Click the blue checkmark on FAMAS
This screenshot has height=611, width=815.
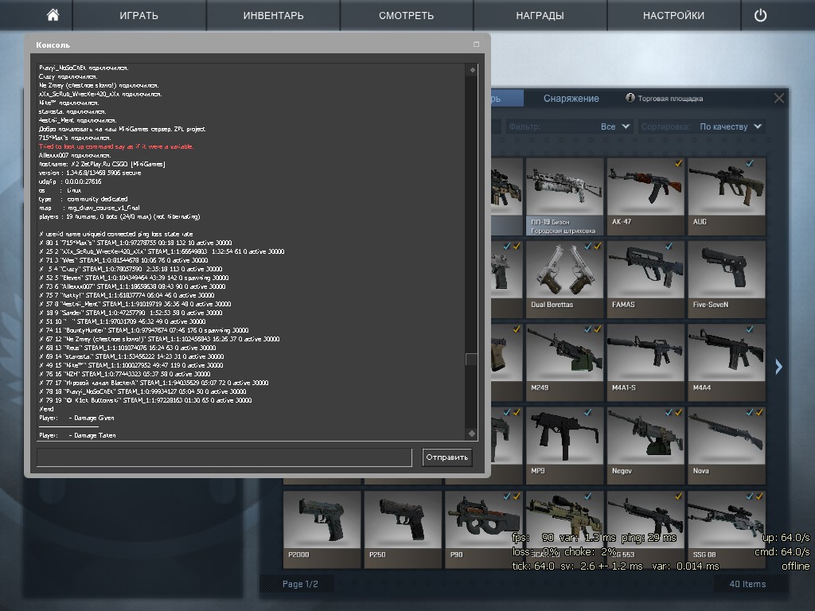tap(669, 247)
